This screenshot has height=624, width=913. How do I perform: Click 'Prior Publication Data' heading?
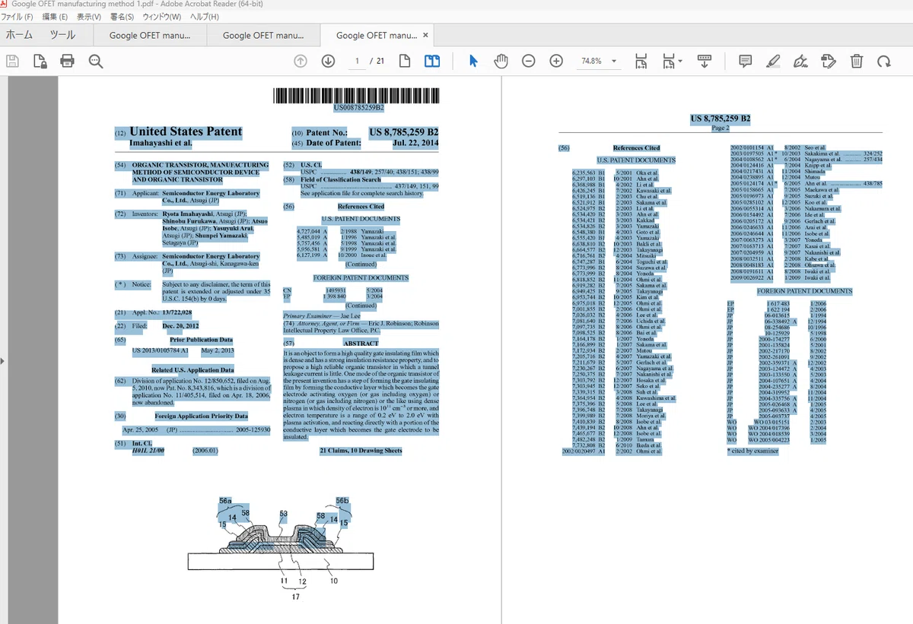point(201,340)
